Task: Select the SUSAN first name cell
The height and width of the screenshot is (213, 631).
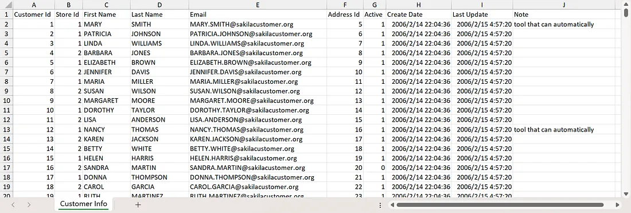Action: pos(106,91)
